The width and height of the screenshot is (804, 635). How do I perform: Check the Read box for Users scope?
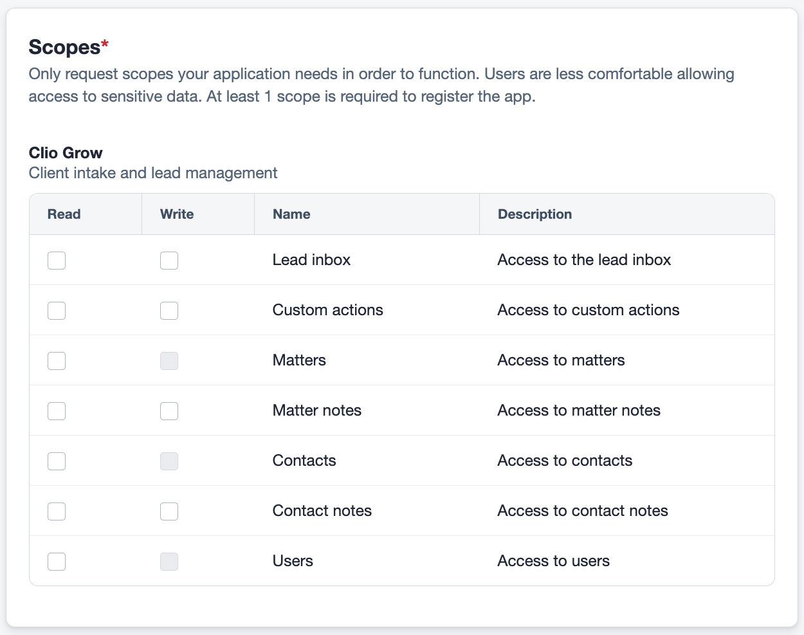(x=56, y=561)
